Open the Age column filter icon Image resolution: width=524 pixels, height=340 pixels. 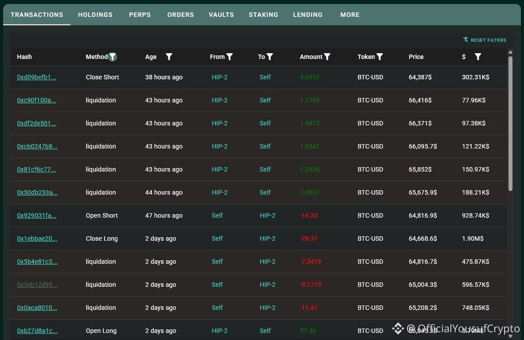(x=169, y=57)
